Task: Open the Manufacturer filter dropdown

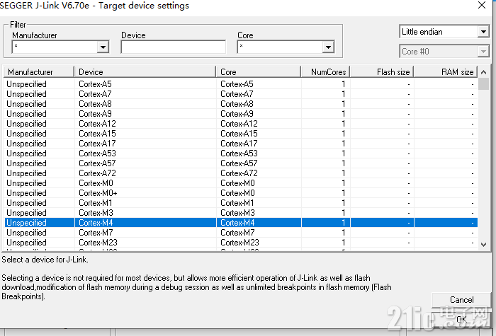Action: (103, 47)
